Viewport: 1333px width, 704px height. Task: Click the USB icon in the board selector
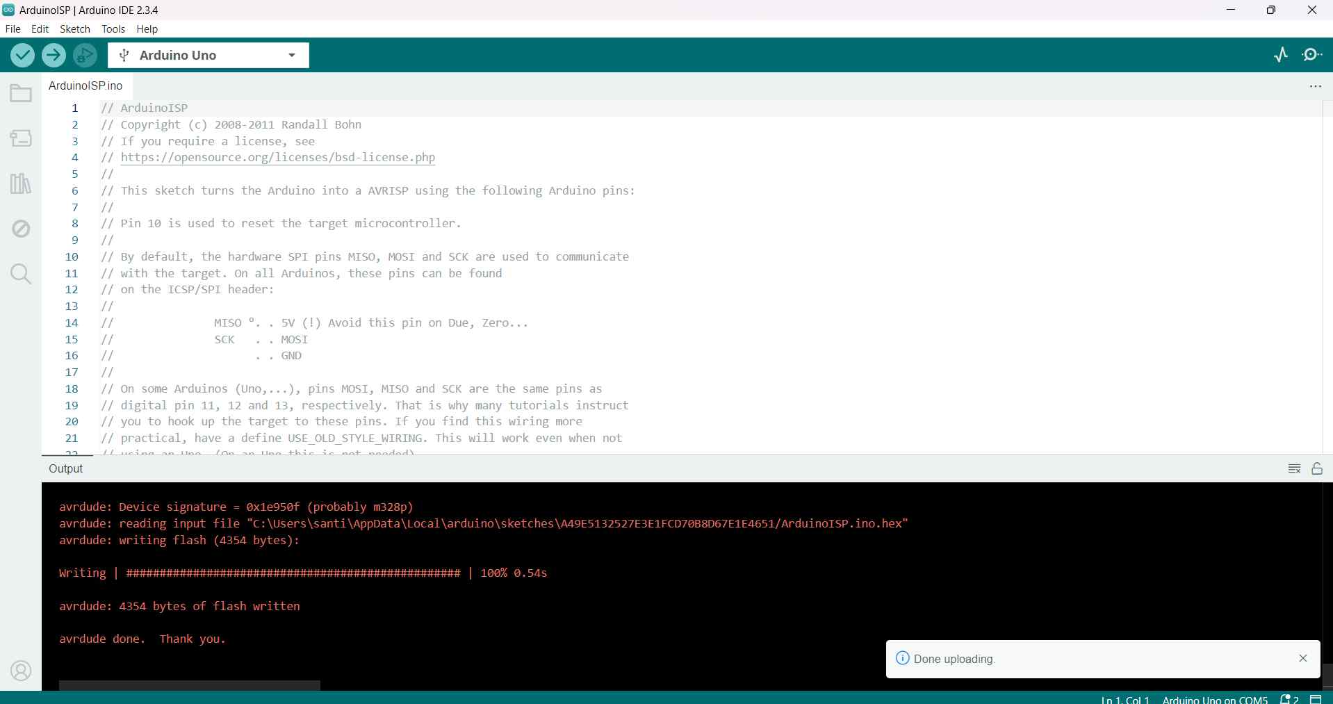[124, 56]
